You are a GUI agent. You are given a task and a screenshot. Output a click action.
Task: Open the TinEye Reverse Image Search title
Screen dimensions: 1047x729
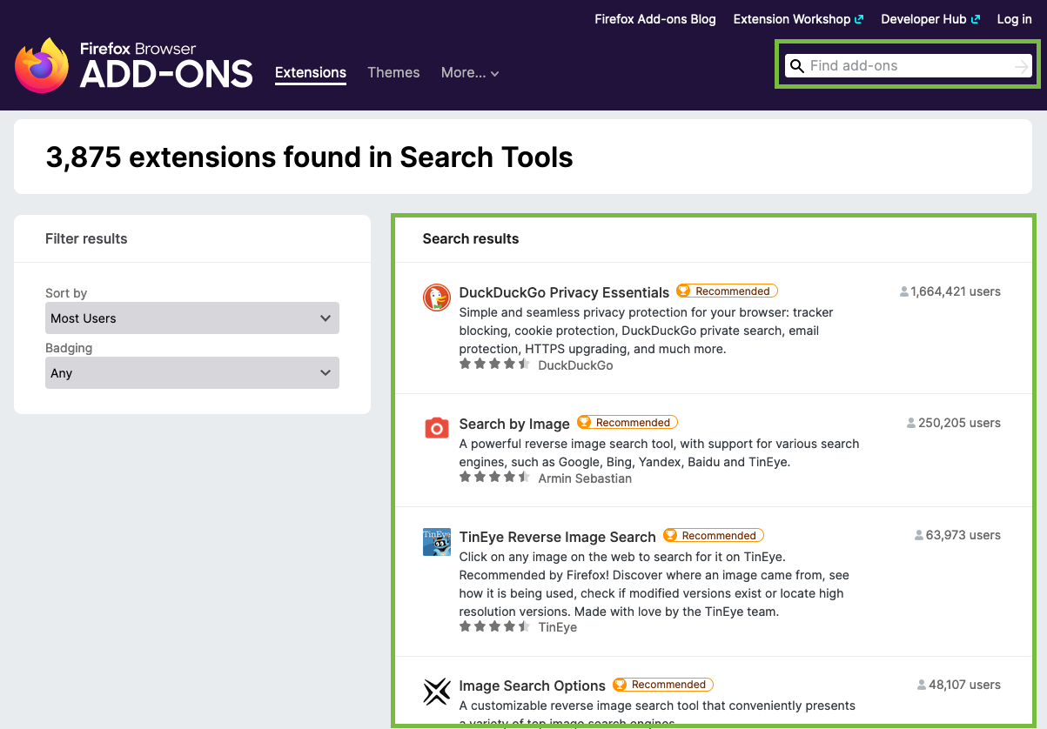[557, 537]
